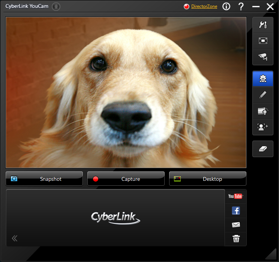Send media via email envelope icon
Image resolution: width=279 pixels, height=262 pixels.
click(235, 225)
